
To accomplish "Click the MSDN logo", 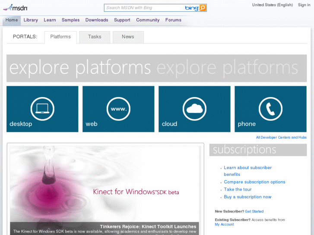I will [16, 8].
